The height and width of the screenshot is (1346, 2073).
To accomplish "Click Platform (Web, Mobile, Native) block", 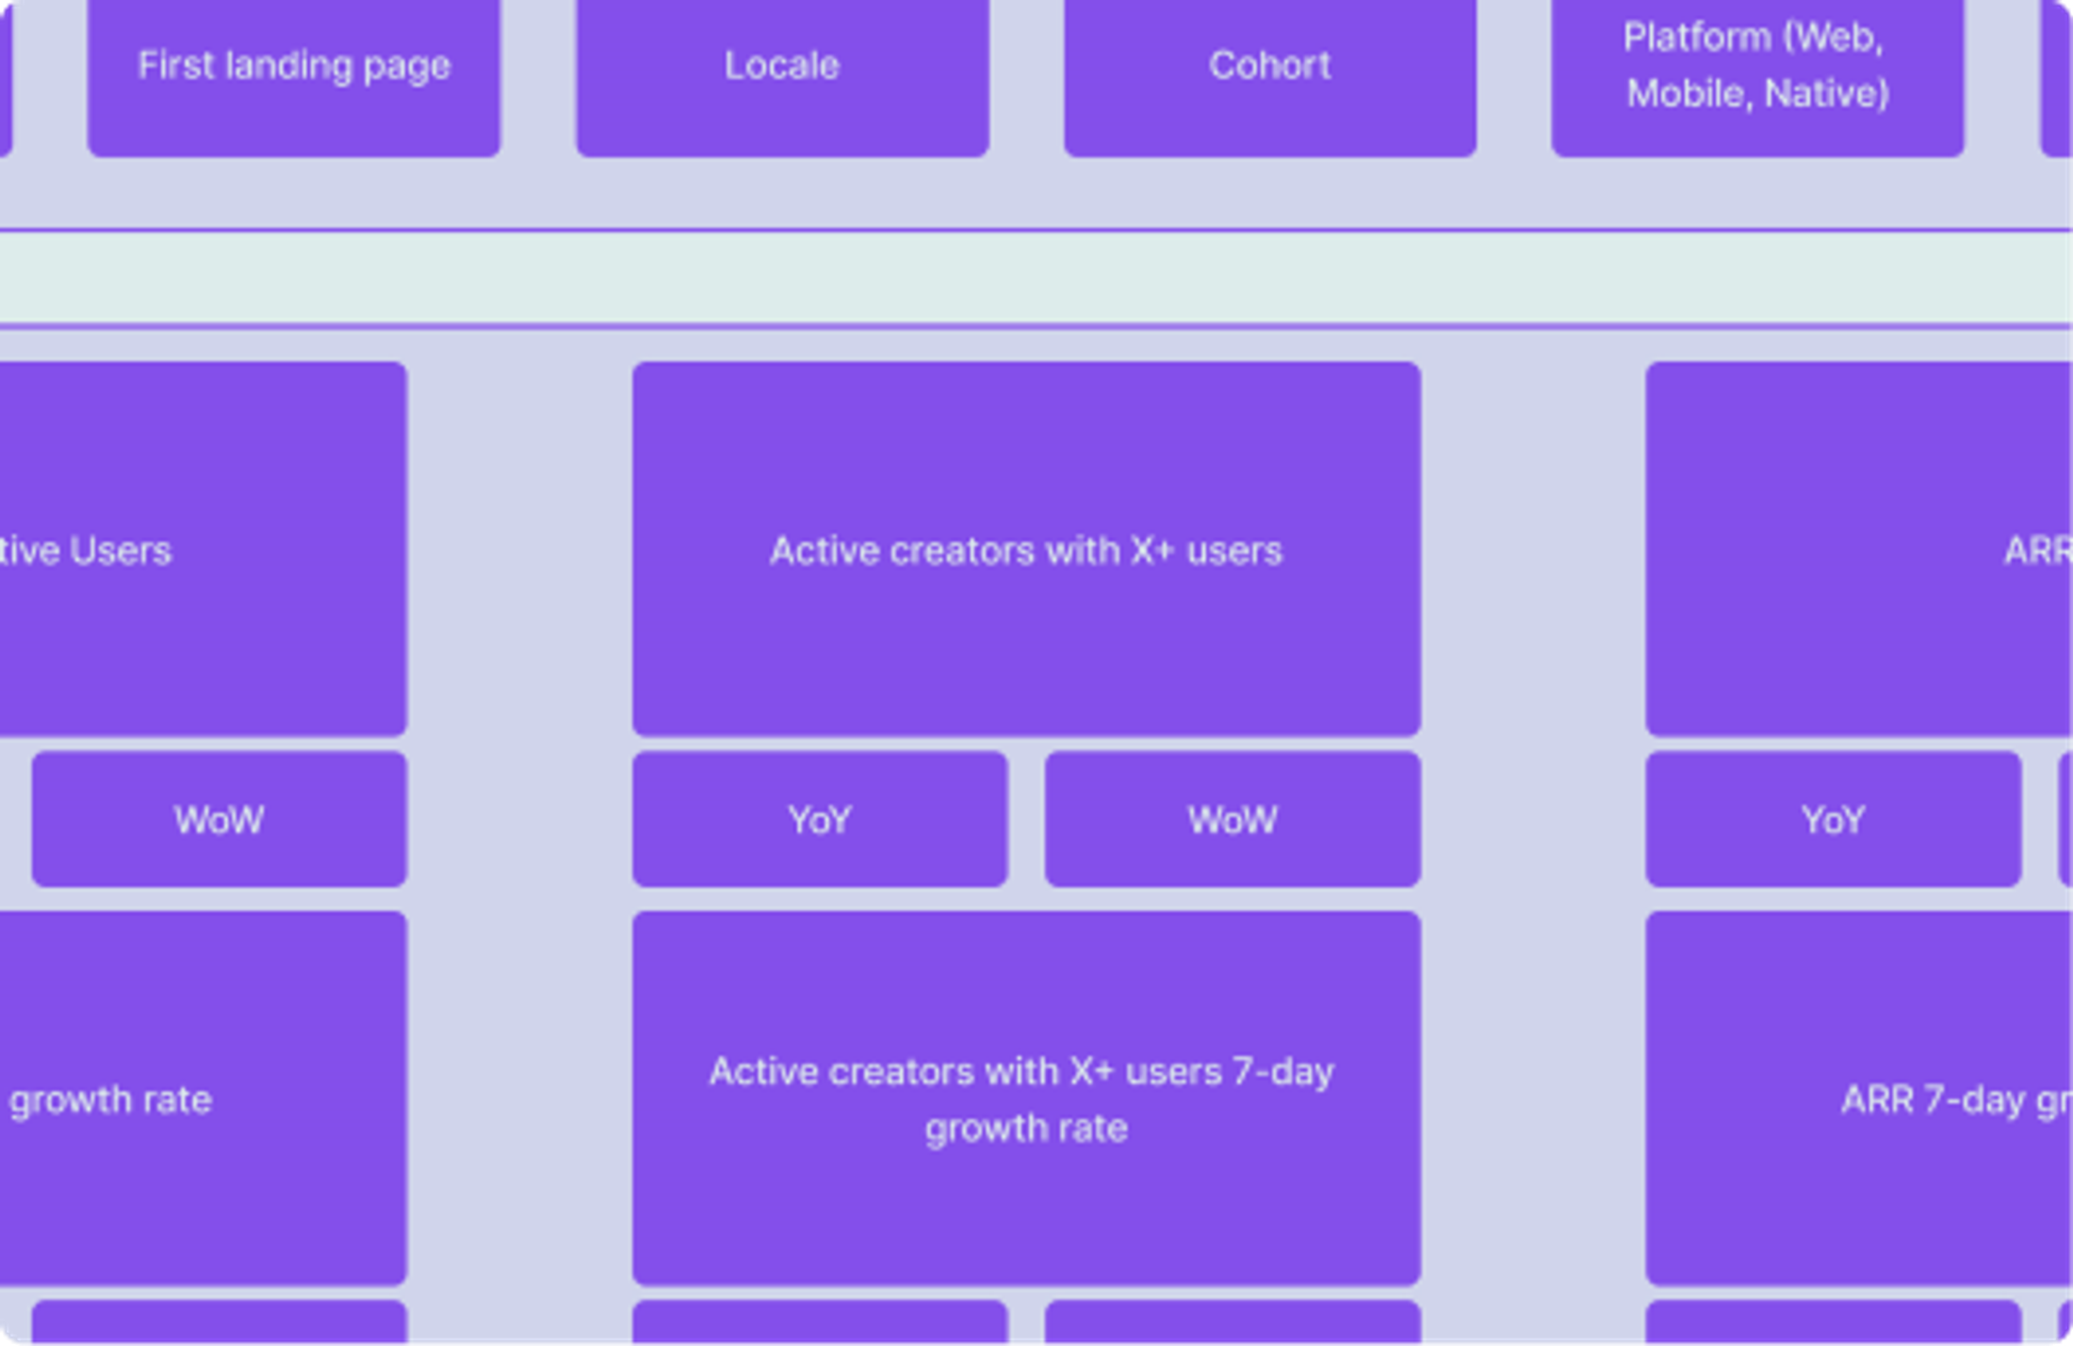I will [1757, 77].
